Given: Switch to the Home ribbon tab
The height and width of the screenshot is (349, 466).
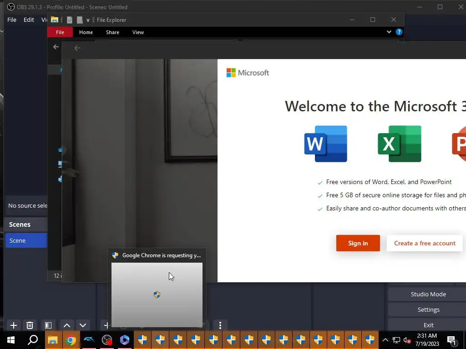Looking at the screenshot, I should (86, 32).
